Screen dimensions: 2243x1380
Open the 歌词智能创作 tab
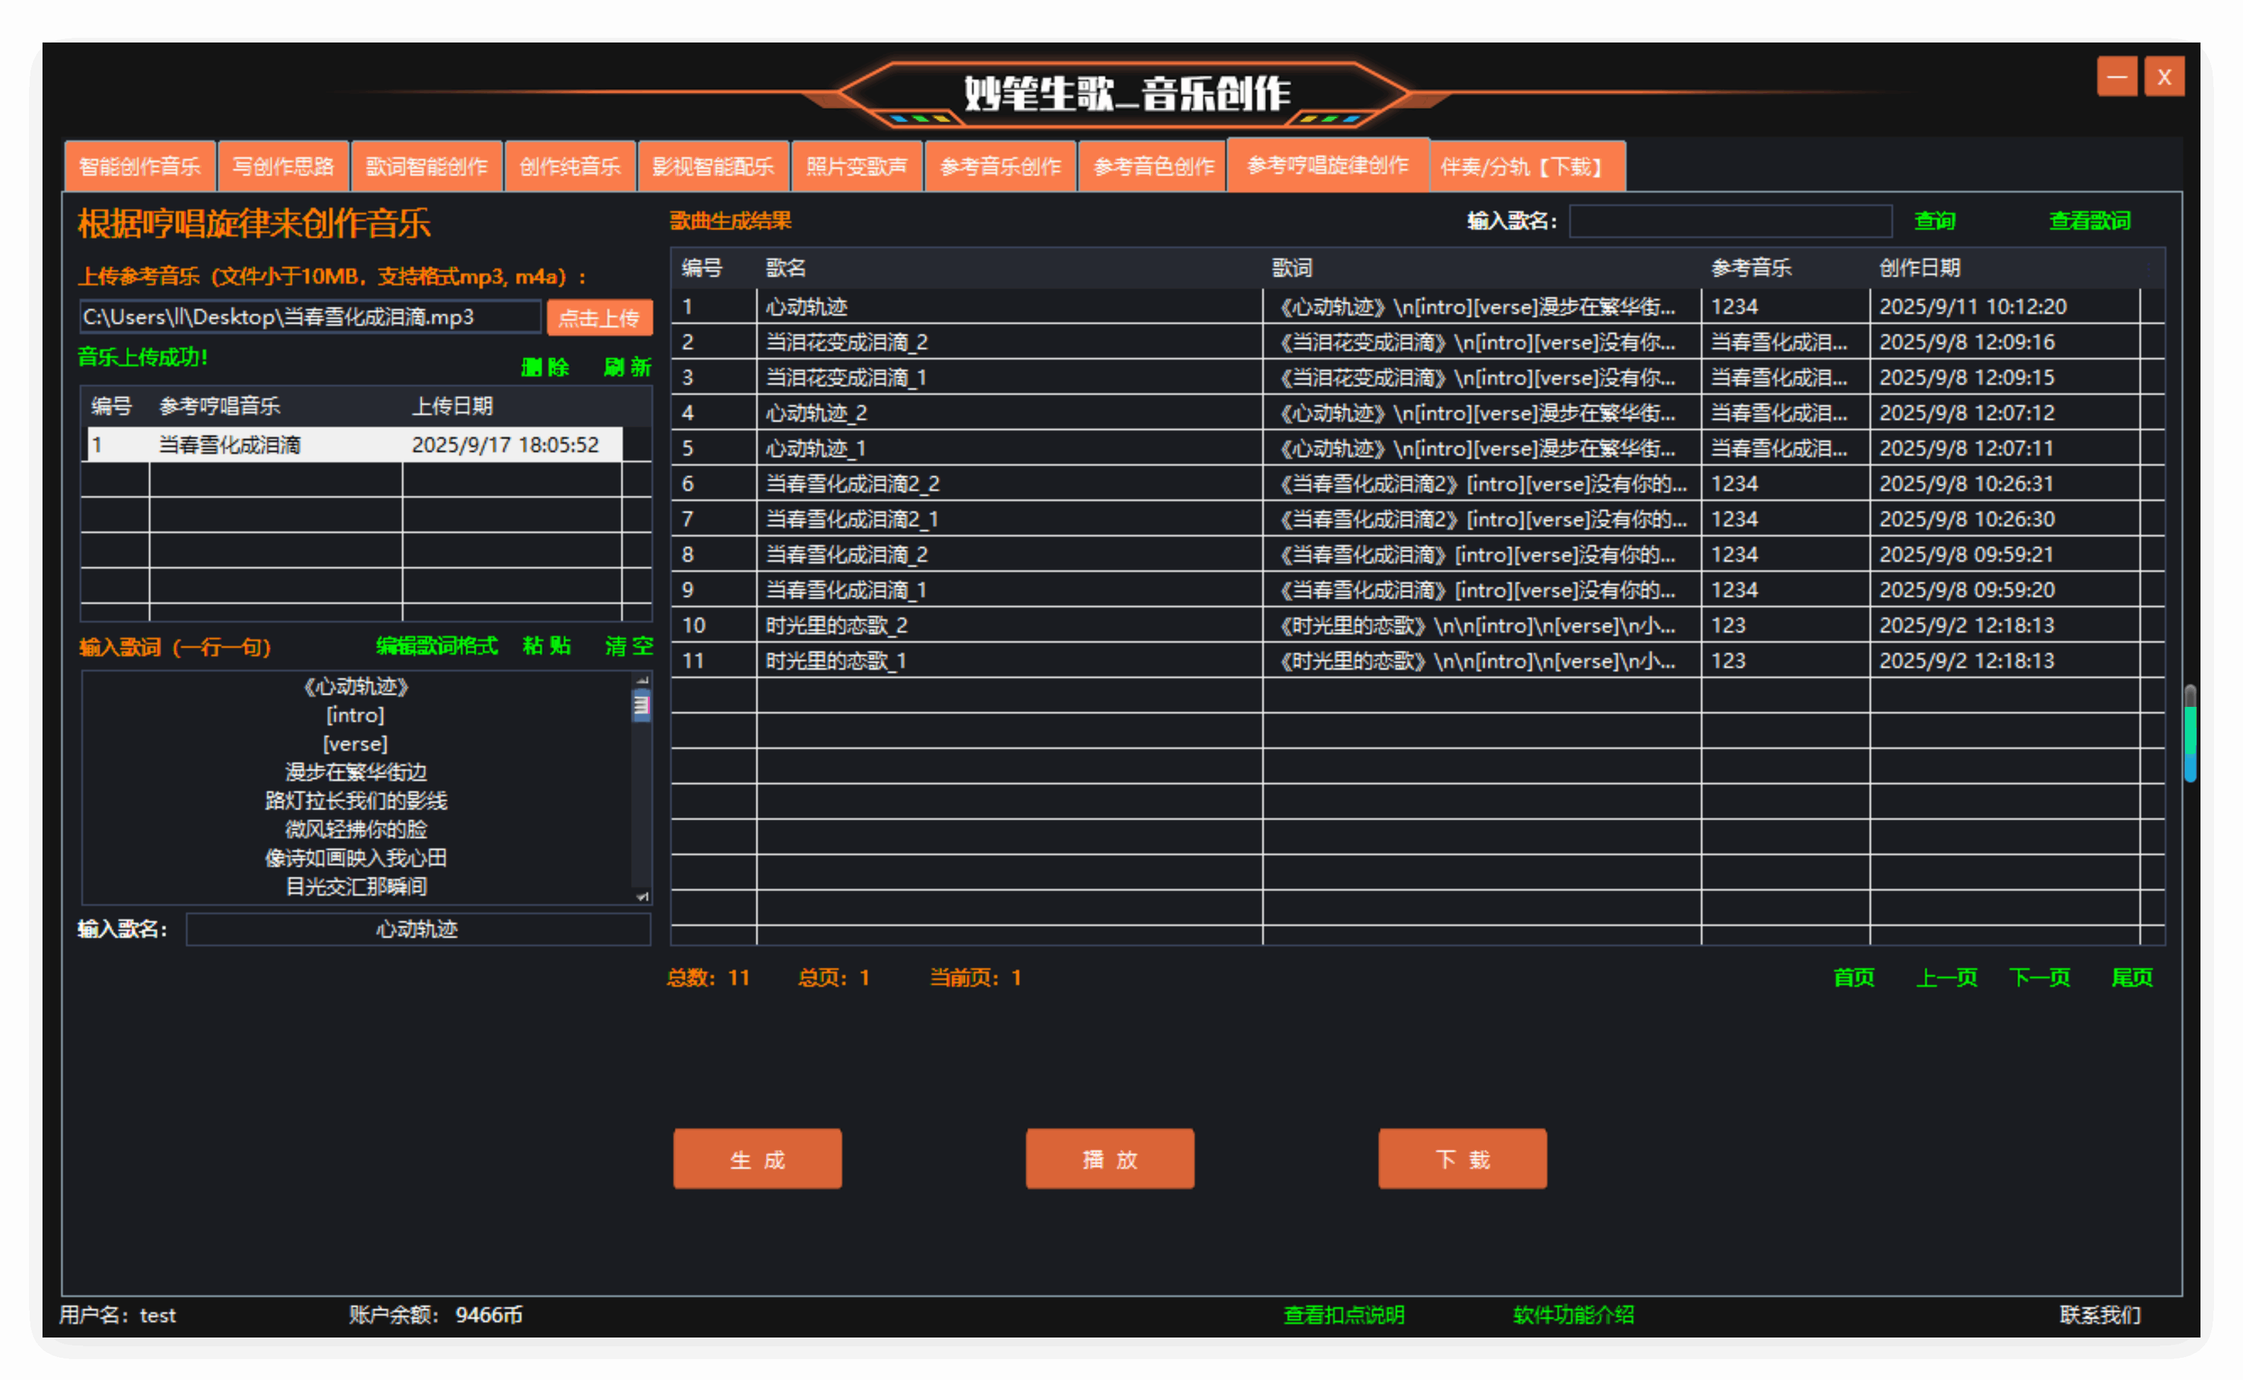tap(426, 166)
